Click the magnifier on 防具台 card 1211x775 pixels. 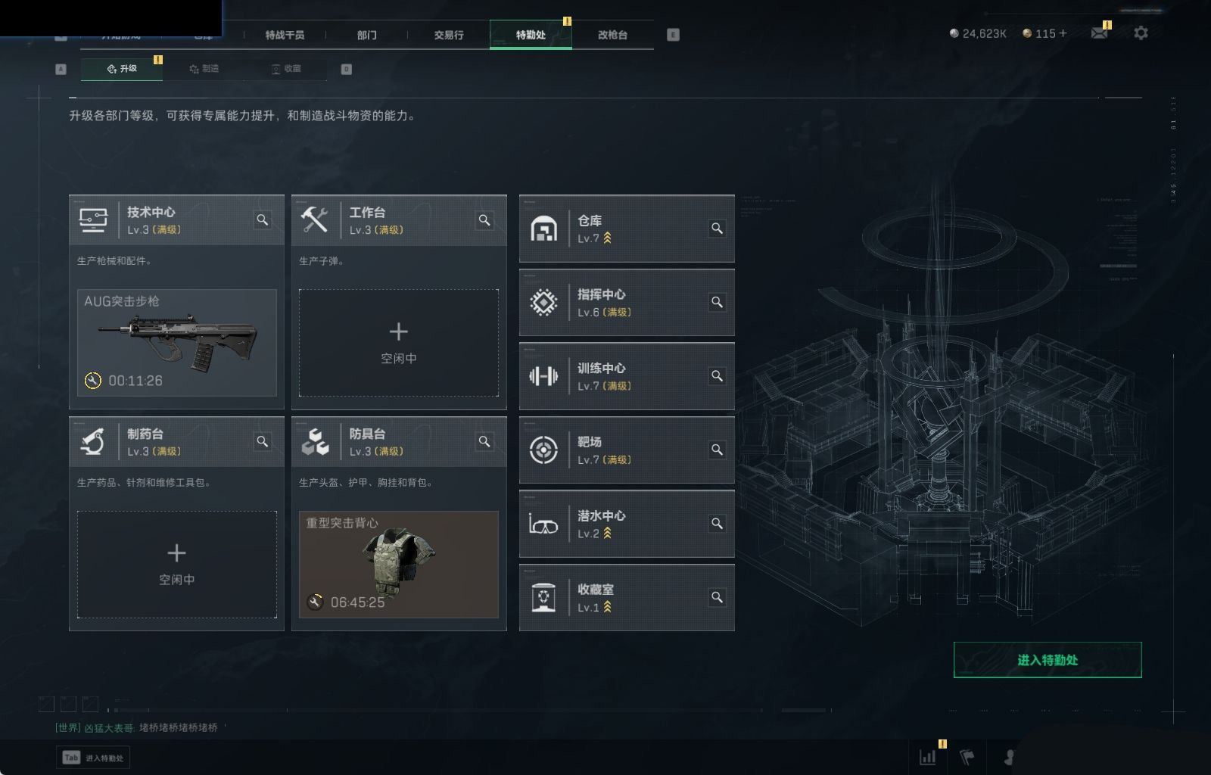click(x=484, y=442)
